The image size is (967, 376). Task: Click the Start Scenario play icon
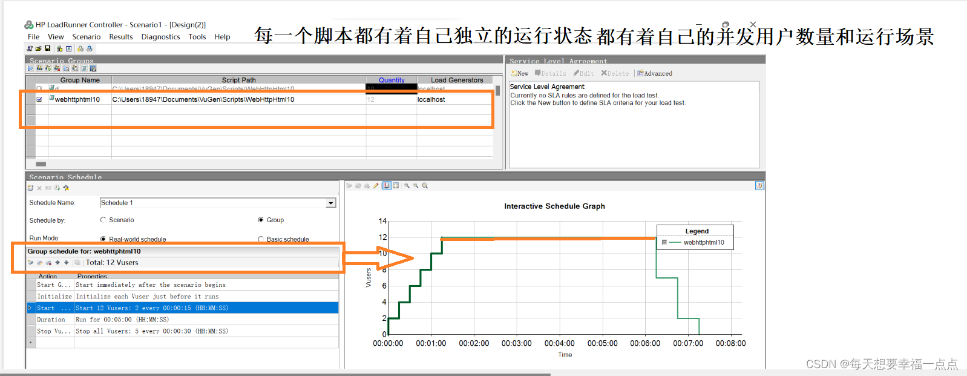(30, 68)
